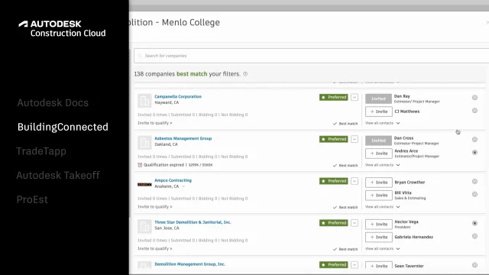
Task: Open Preferred dropdown for Three Star Demolition
Action: click(355, 223)
